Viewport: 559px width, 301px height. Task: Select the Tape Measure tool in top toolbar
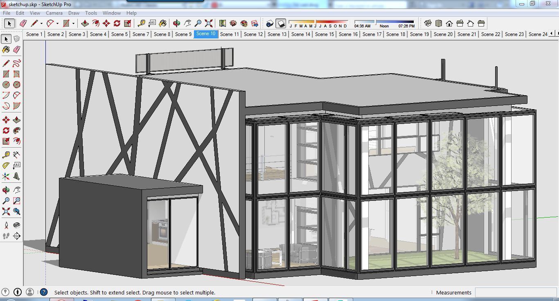142,23
